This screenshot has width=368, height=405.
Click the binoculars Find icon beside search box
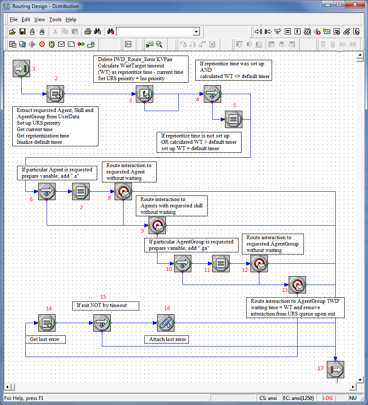click(111, 31)
